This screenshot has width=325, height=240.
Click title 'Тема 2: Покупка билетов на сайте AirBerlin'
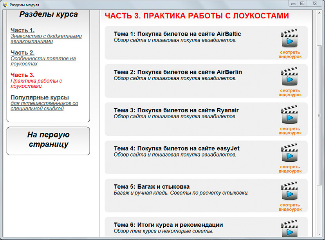pos(178,72)
